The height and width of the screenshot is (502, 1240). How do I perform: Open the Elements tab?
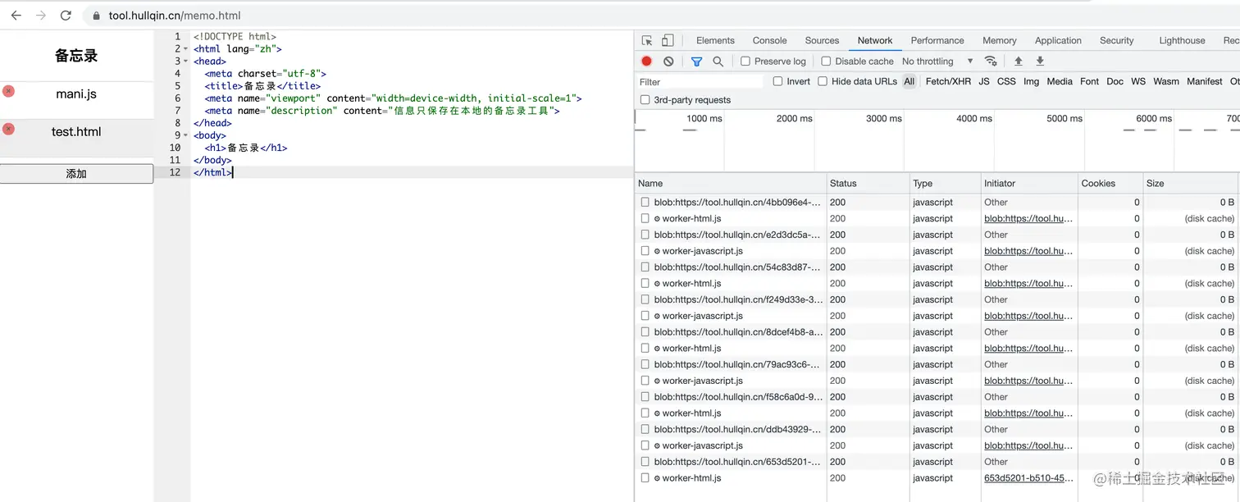coord(715,40)
